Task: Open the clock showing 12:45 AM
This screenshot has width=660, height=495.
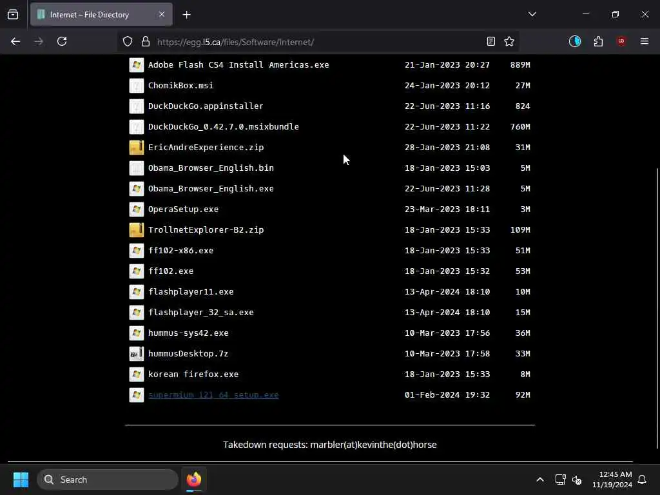Action: pyautogui.click(x=612, y=480)
